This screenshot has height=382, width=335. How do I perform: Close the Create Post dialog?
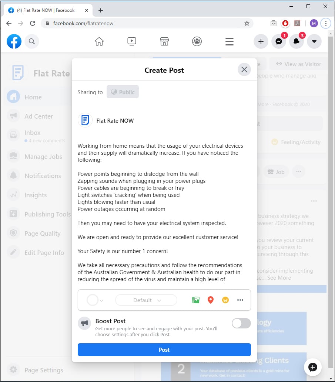244,70
